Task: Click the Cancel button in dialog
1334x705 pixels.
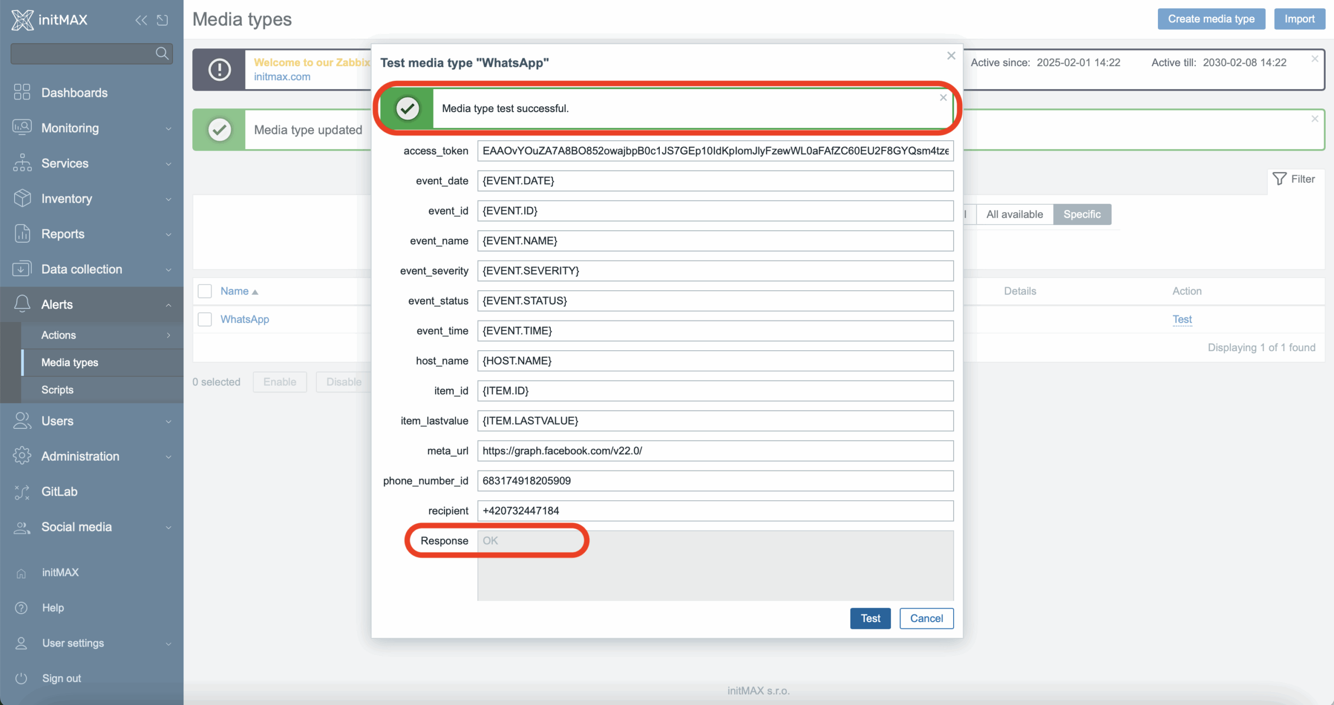Action: coord(927,618)
